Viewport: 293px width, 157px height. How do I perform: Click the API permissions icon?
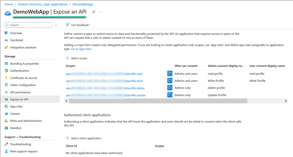click(x=6, y=92)
